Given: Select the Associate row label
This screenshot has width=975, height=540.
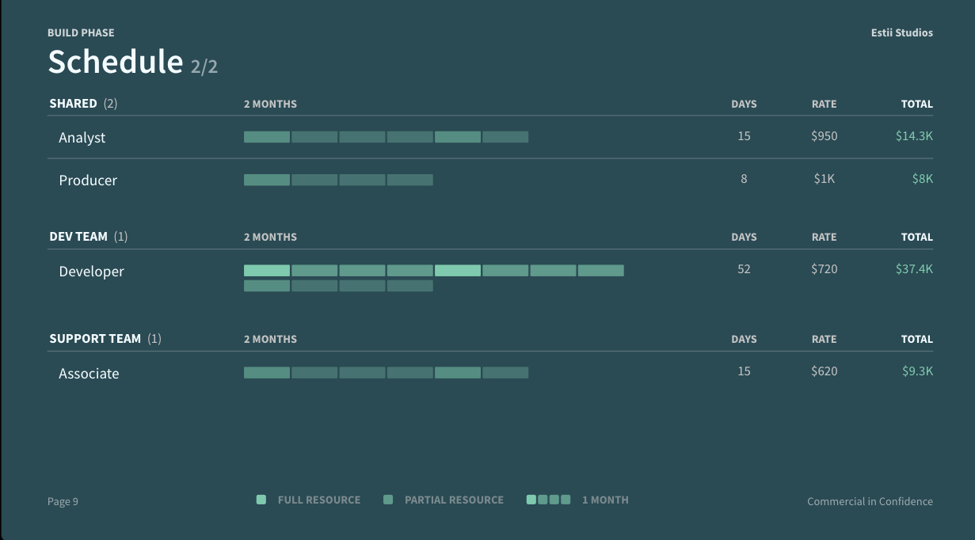Looking at the screenshot, I should pyautogui.click(x=89, y=374).
